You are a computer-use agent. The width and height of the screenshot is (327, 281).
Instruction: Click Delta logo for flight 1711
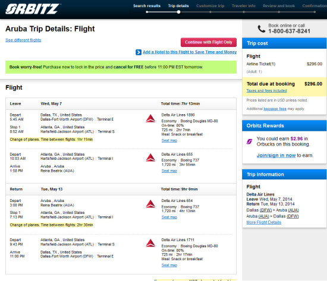click(150, 243)
